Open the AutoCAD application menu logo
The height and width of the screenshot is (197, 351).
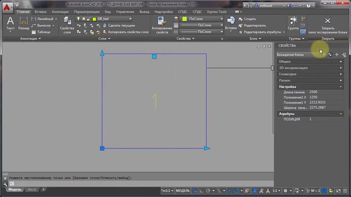click(7, 8)
